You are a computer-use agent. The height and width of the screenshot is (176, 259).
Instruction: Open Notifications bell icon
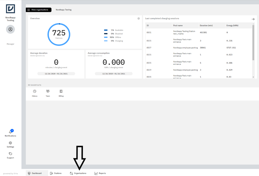tap(10, 132)
